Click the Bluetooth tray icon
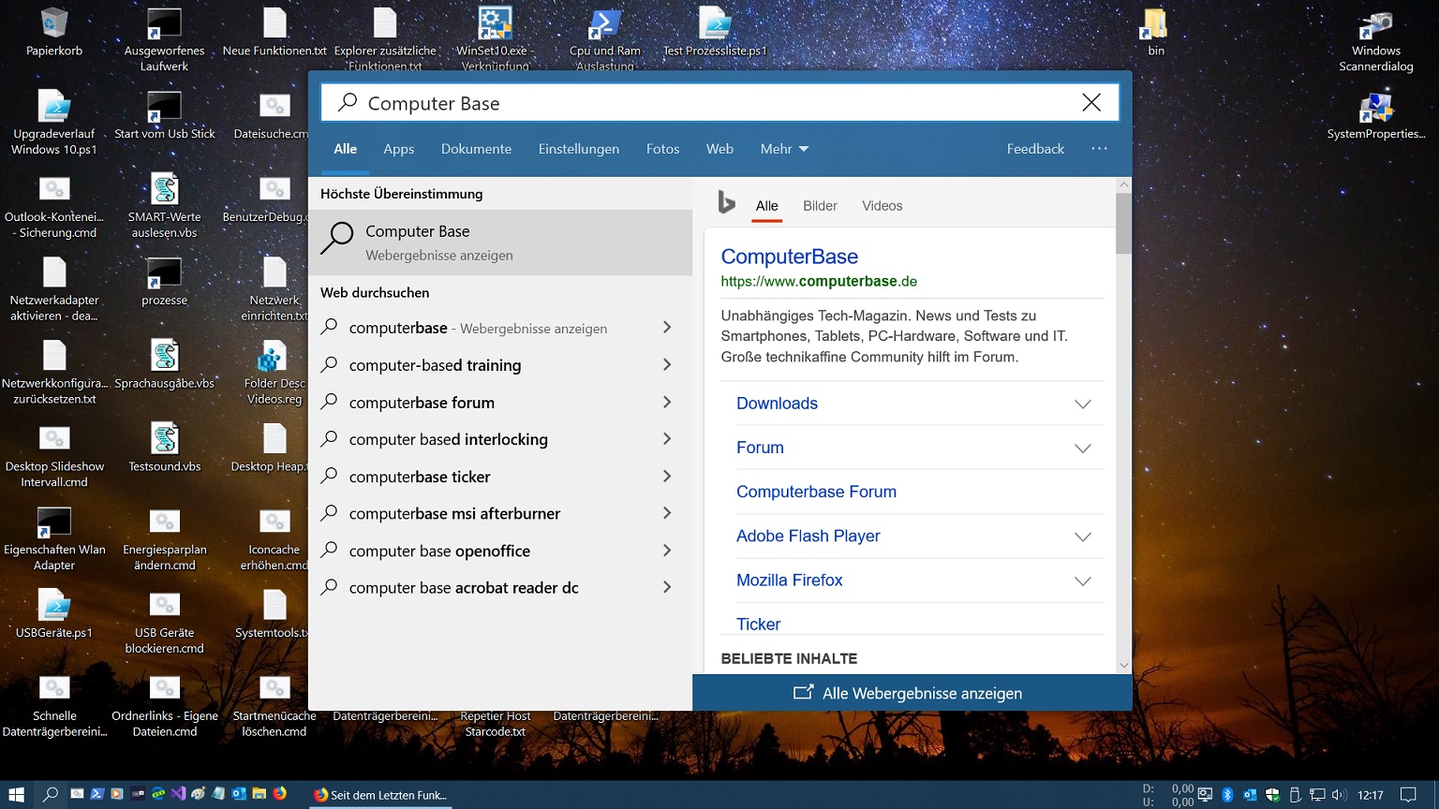 click(x=1227, y=795)
